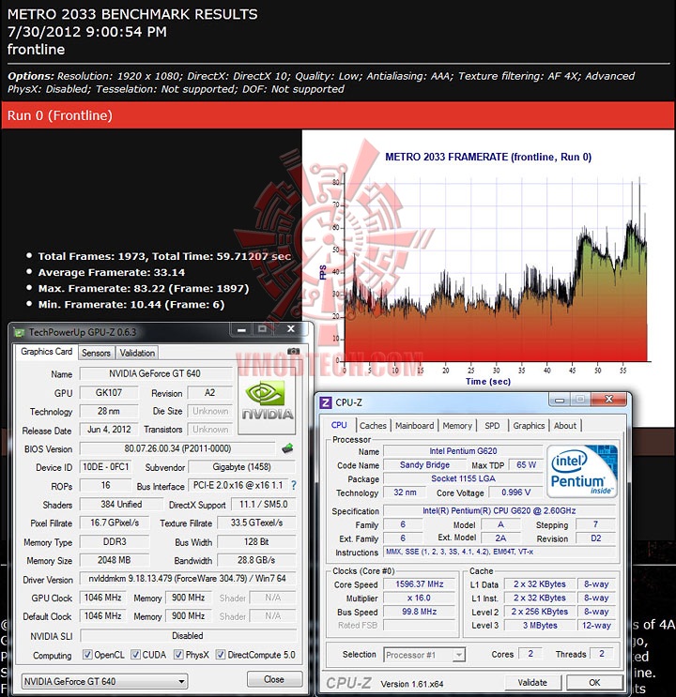Image resolution: width=676 pixels, height=697 pixels.
Task: Click the Package value Socket 1155 LGA
Action: tap(463, 478)
